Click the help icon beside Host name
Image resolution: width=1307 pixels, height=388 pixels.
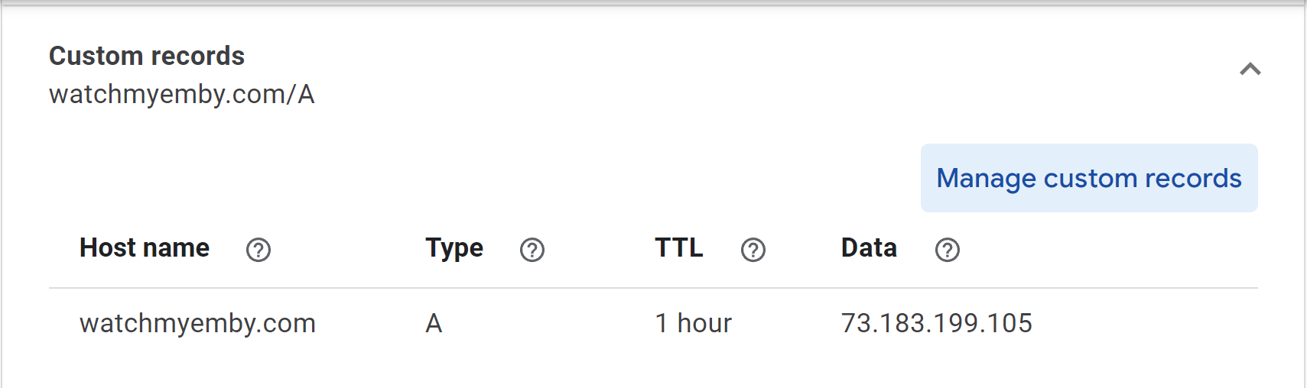258,250
